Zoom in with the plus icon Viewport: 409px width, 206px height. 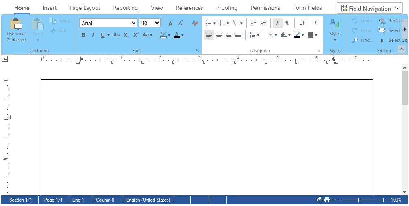pyautogui.click(x=383, y=200)
